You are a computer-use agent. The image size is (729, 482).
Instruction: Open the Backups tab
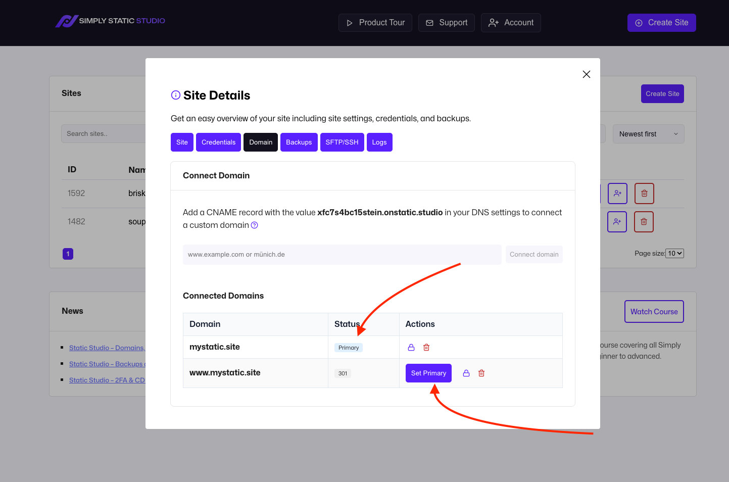click(x=299, y=142)
